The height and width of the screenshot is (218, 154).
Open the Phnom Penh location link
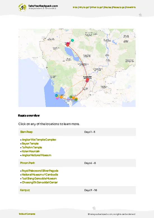point(27,163)
